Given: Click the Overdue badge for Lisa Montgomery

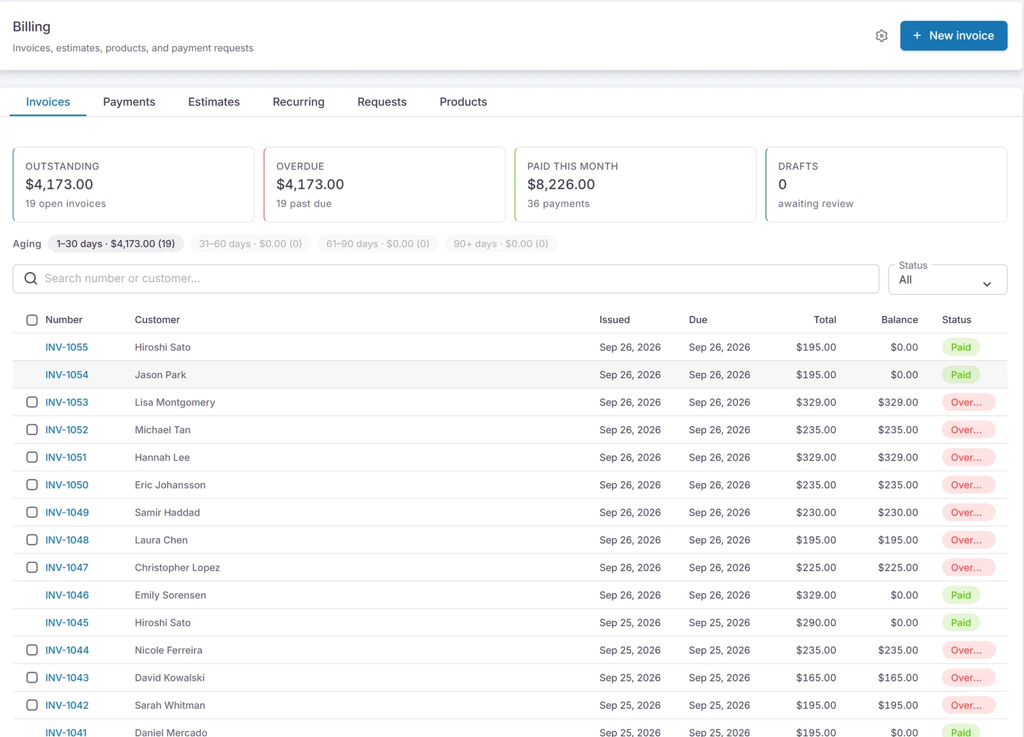Looking at the screenshot, I should [x=968, y=402].
